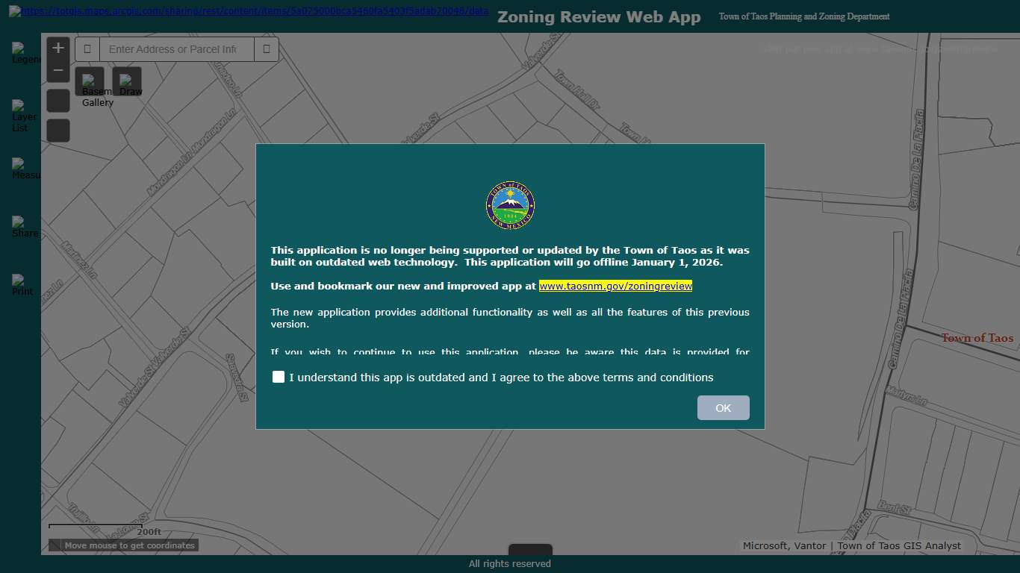
Task: Click the OK button in the dialog
Action: click(722, 407)
